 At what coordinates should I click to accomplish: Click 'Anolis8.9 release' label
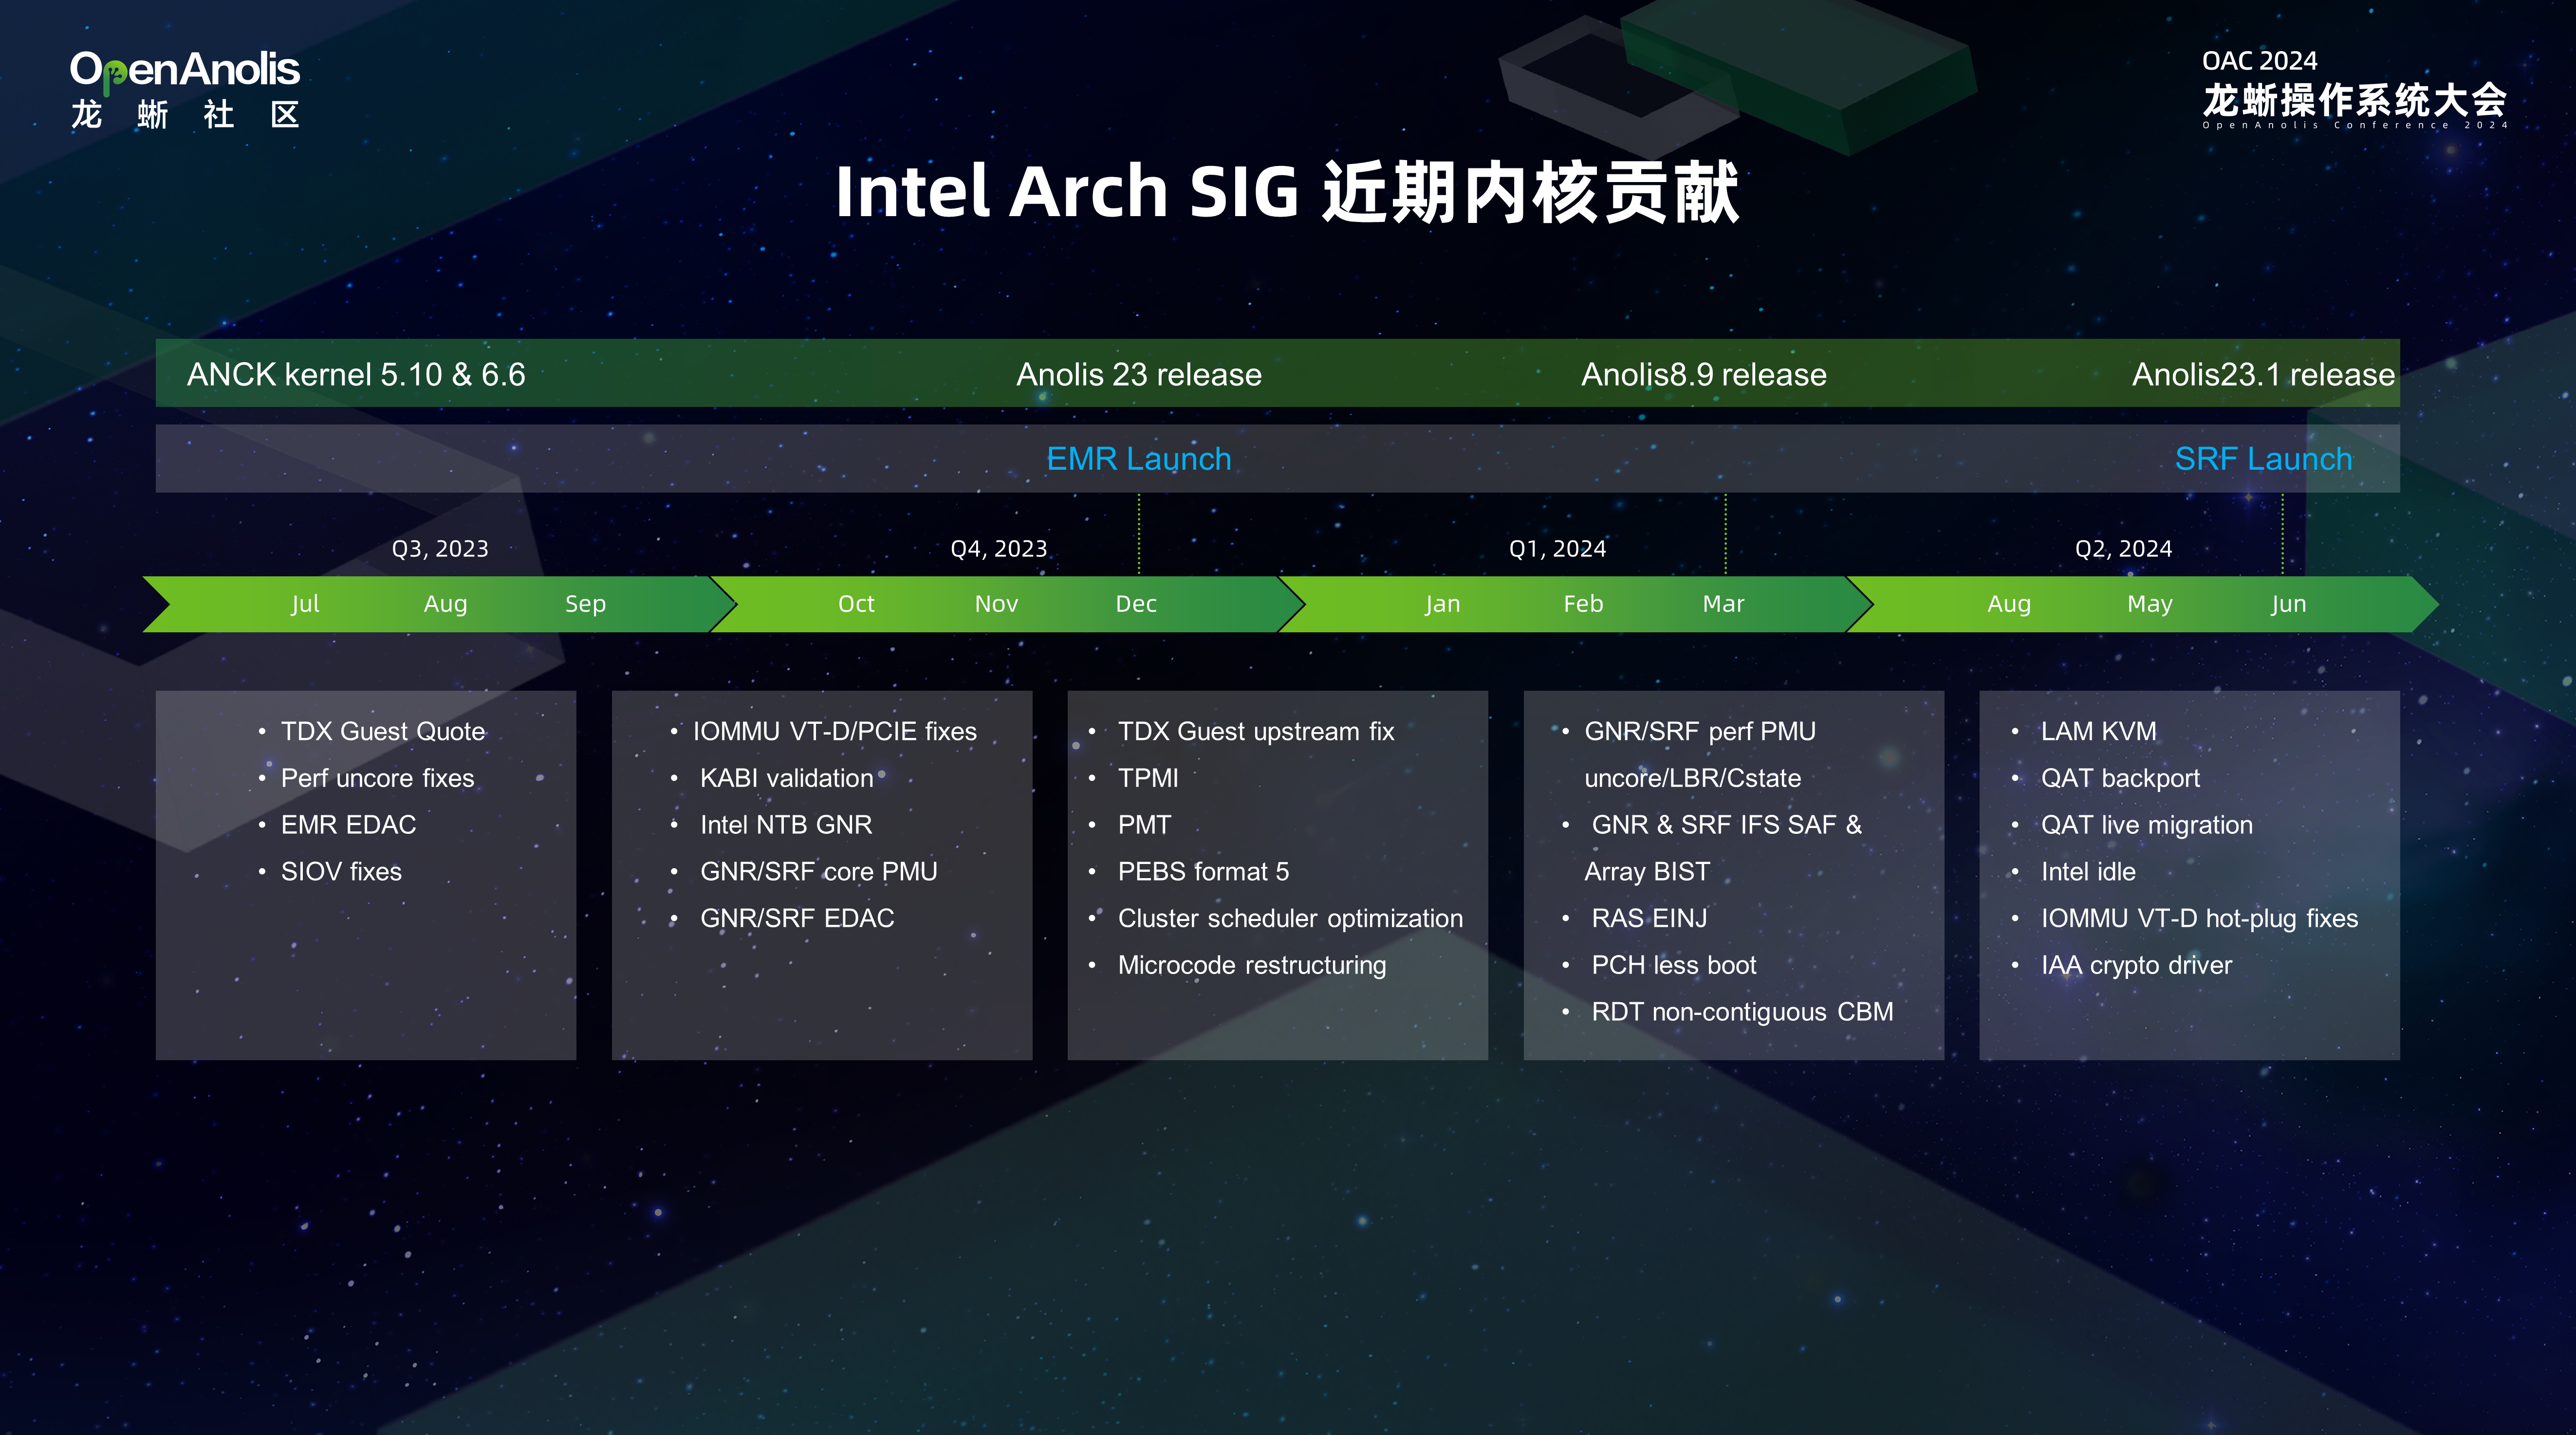tap(1704, 374)
